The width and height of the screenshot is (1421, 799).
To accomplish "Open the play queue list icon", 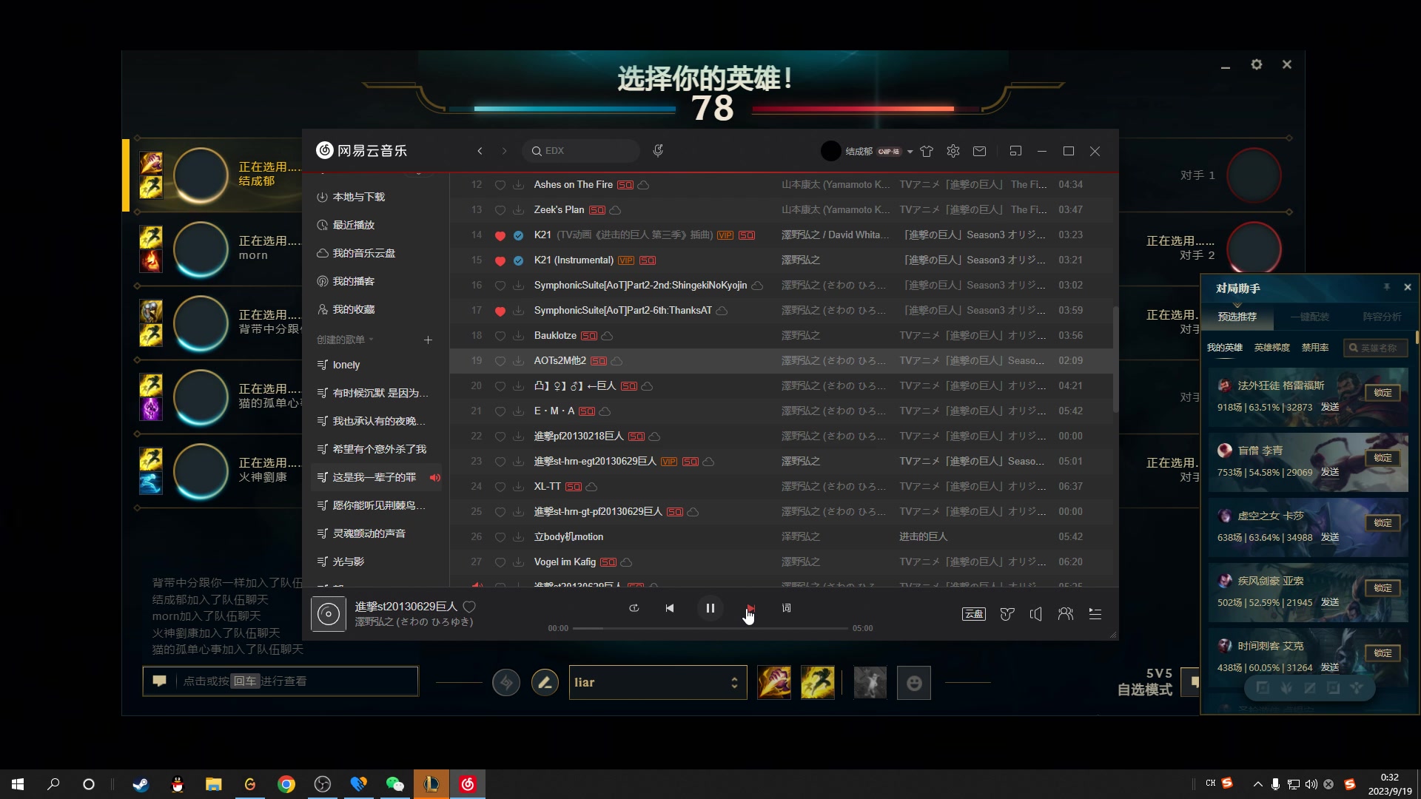I will click(x=1095, y=614).
